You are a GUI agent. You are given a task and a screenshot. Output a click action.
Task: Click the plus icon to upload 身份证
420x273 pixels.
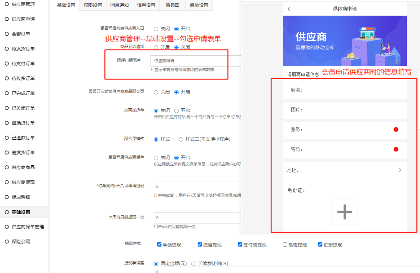coord(344,212)
